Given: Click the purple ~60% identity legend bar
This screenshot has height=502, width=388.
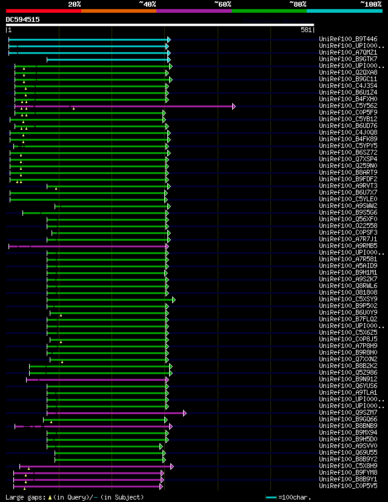Looking at the screenshot, I should tap(194, 11).
